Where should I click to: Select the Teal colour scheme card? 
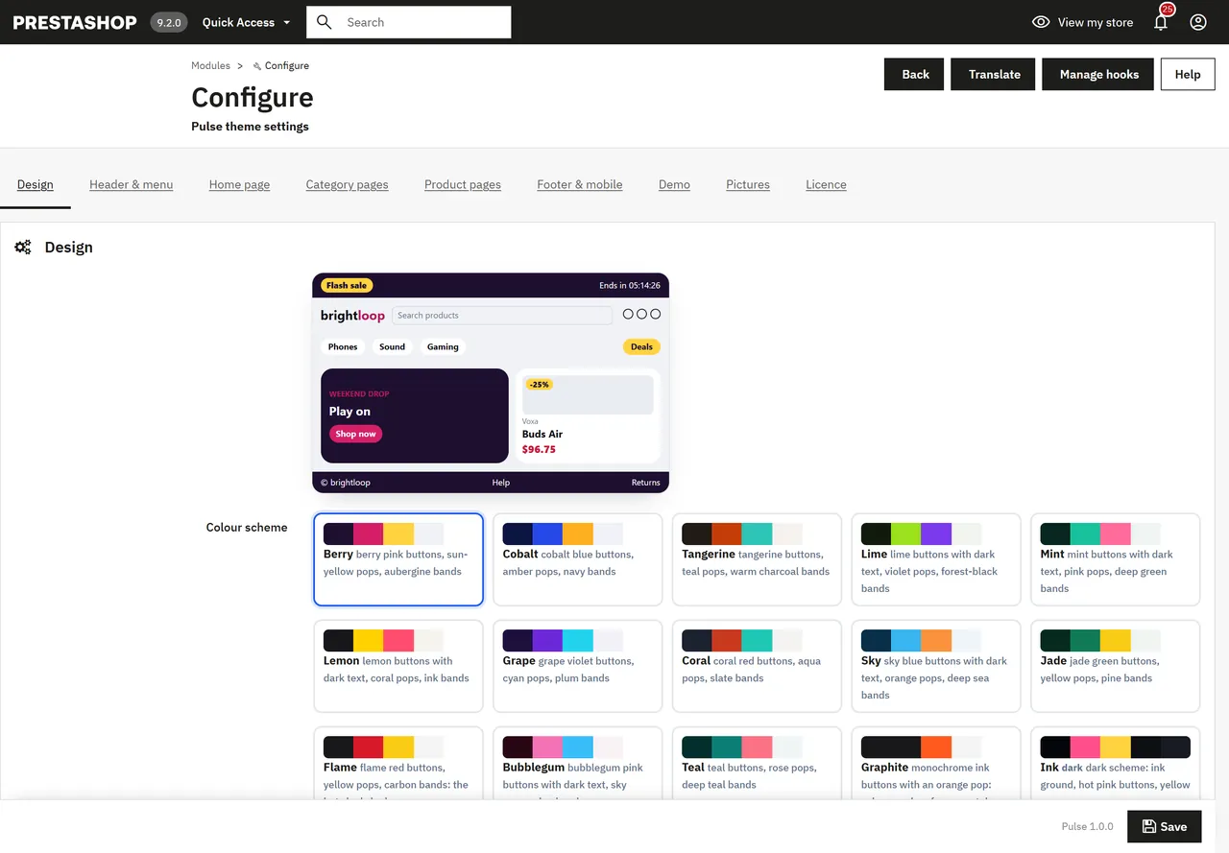[x=758, y=764]
